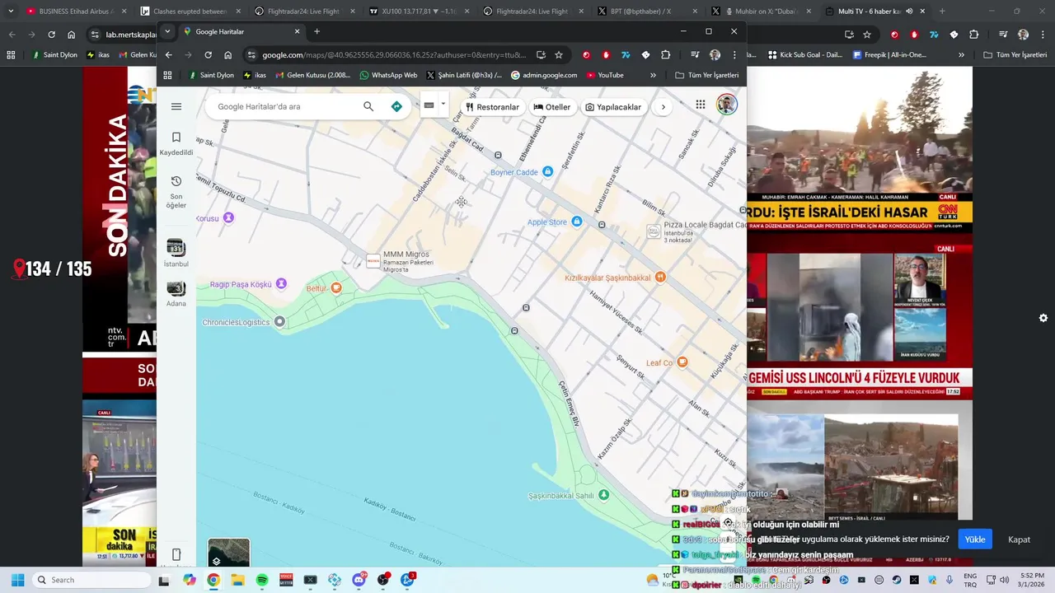Viewport: 1055px width, 593px height.
Task: Click the Kızılkayalar Şaşkınbakkal restaurant pin
Action: tap(659, 278)
